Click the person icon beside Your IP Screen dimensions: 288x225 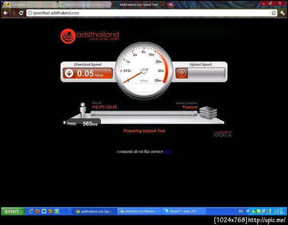click(83, 110)
